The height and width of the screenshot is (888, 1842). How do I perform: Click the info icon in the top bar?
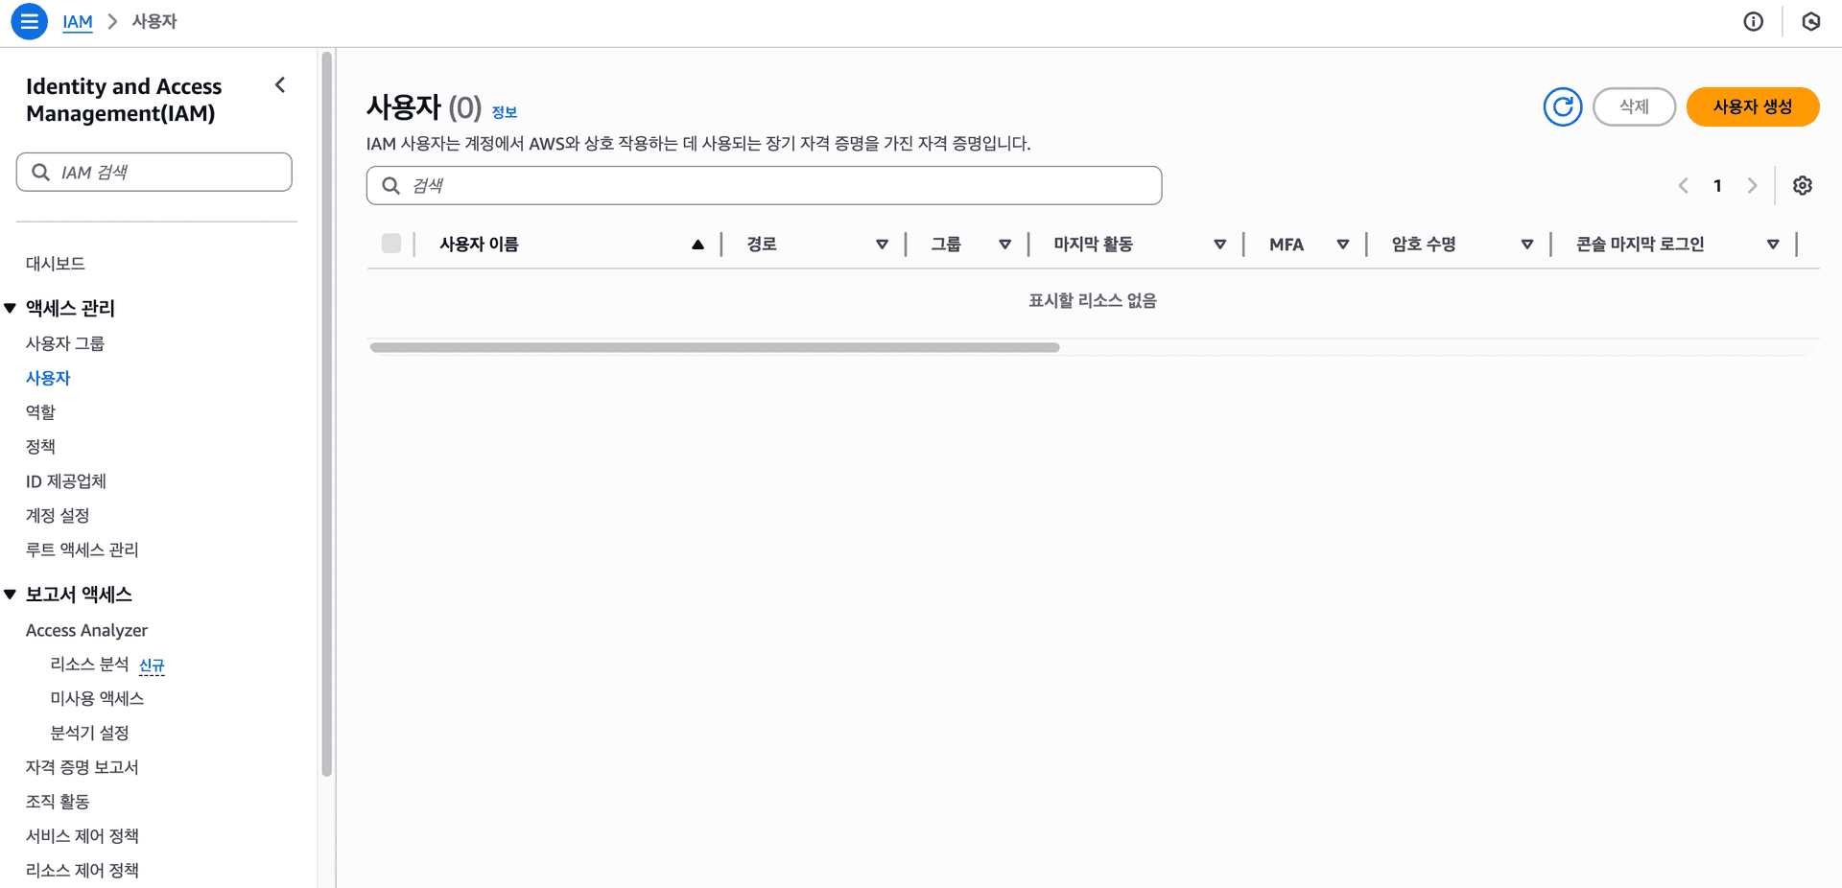click(1755, 21)
